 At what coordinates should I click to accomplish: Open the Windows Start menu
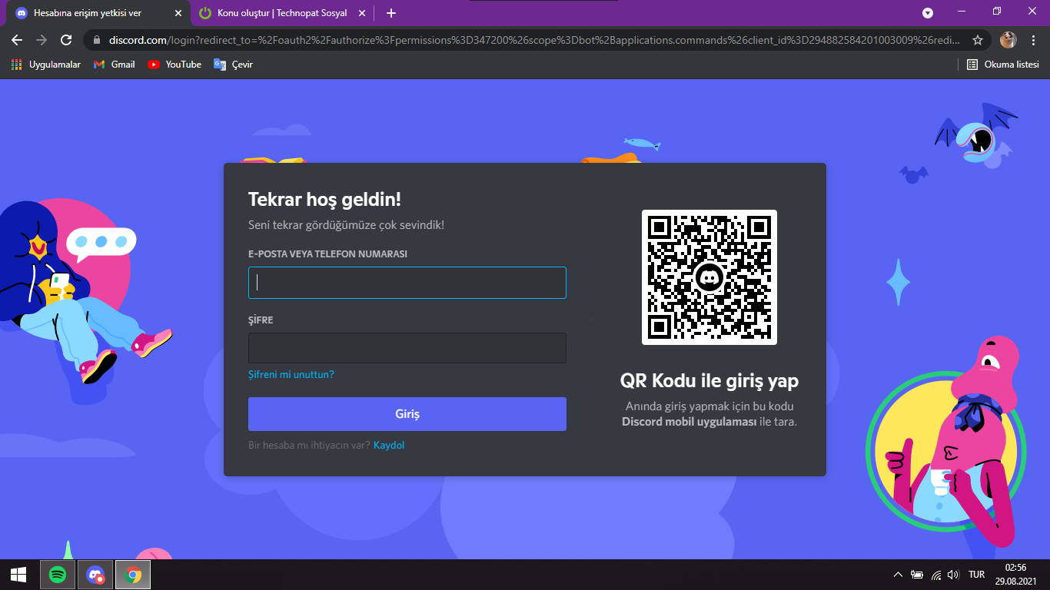point(18,575)
